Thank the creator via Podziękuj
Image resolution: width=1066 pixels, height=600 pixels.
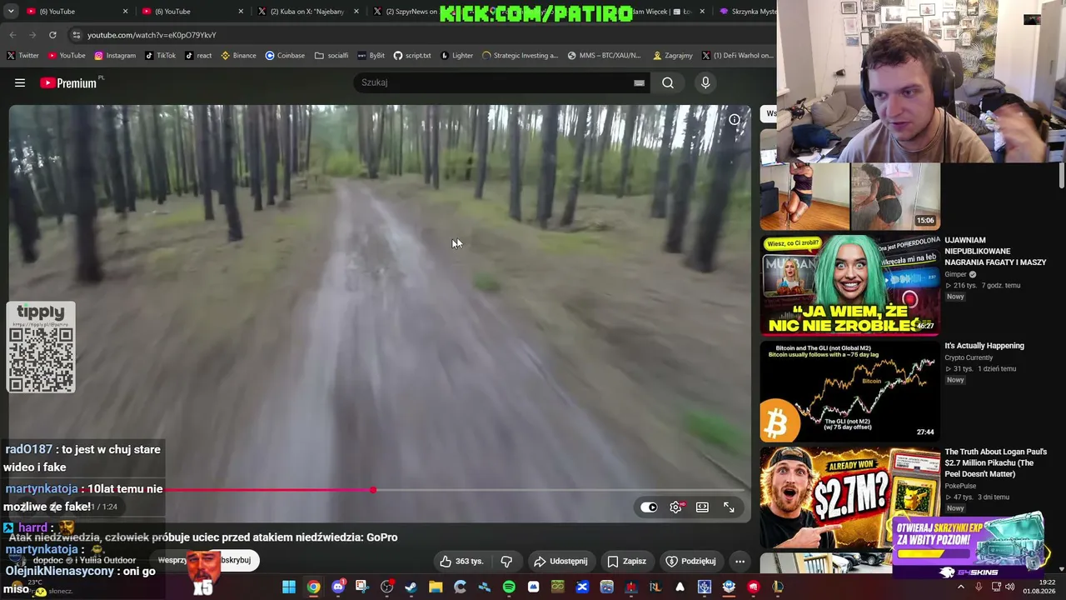coord(690,561)
